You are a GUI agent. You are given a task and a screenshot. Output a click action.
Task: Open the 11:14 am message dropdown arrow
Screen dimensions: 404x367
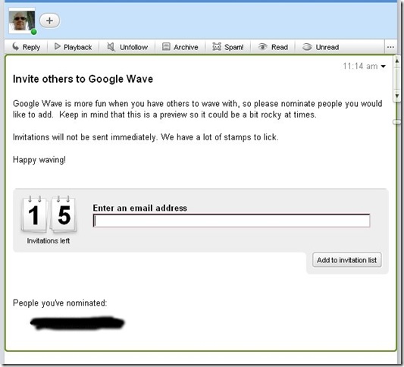pyautogui.click(x=384, y=67)
